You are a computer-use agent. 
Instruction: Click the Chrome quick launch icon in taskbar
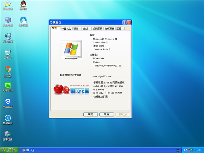click(23, 150)
